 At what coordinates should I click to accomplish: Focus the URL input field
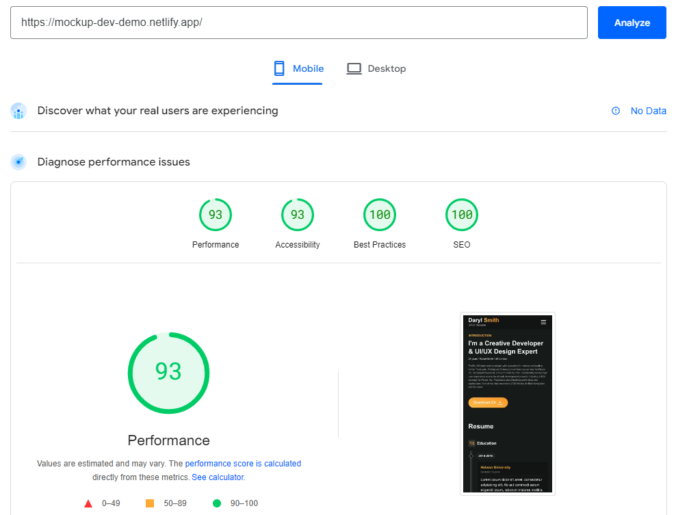tap(299, 23)
